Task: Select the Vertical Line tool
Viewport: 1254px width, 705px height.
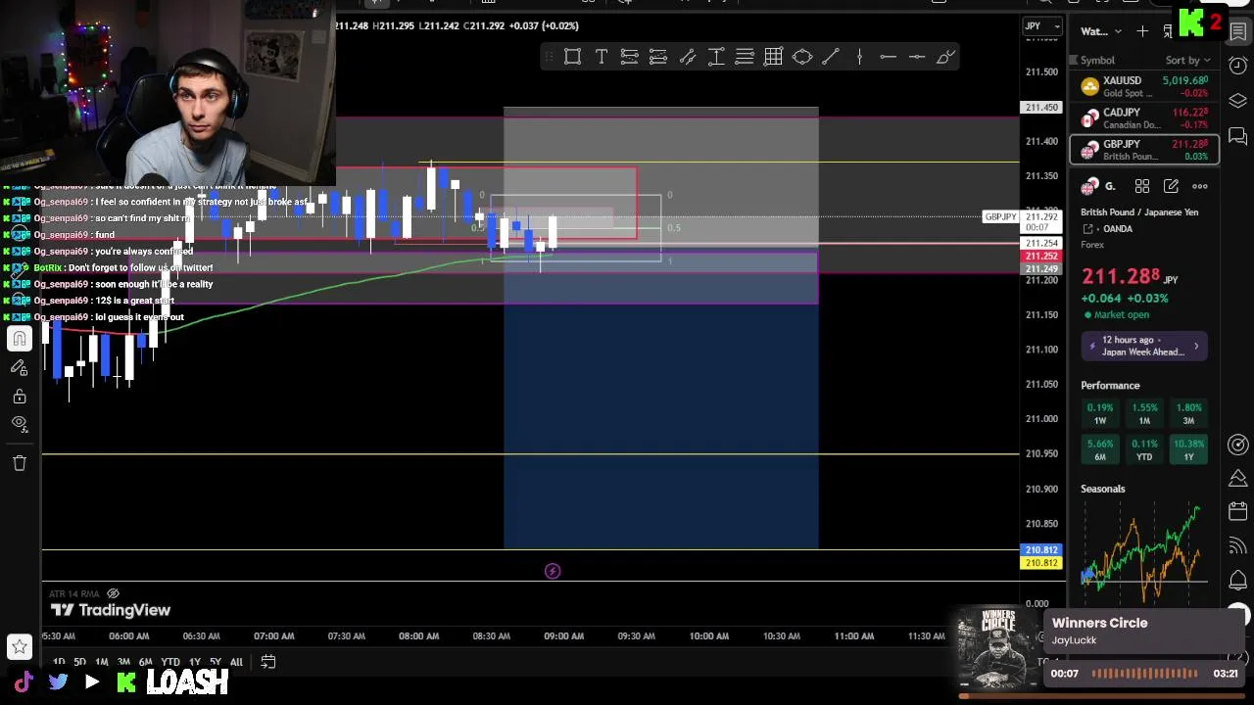Action: tap(859, 57)
